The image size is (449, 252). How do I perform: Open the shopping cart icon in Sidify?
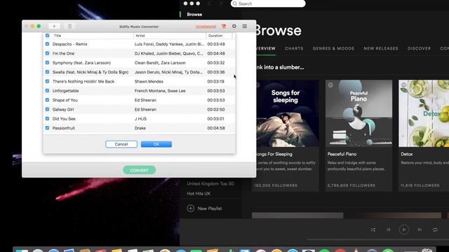click(x=224, y=26)
